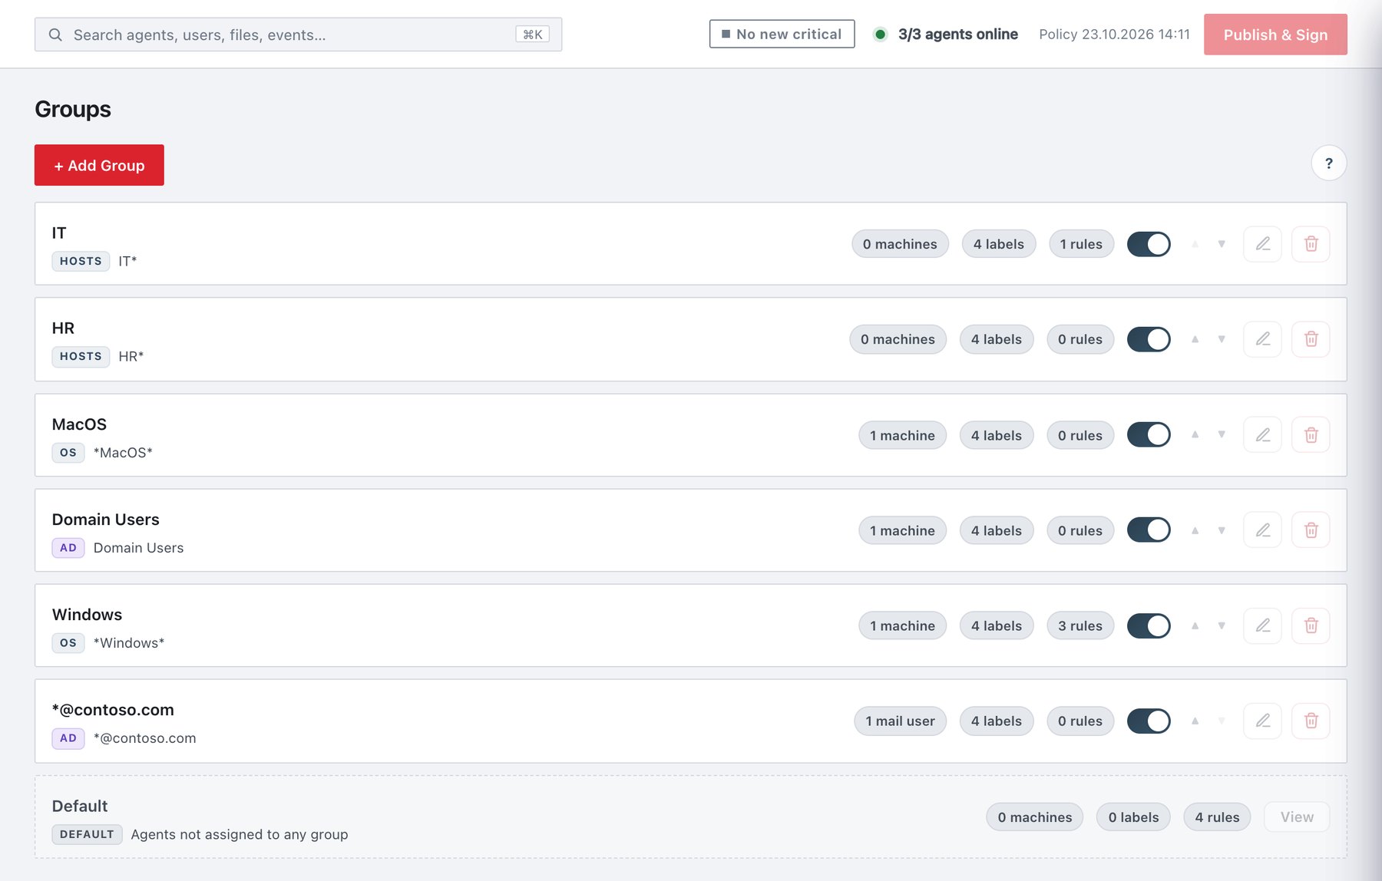Show the 3 rules of Windows group
The image size is (1382, 881).
coord(1079,625)
